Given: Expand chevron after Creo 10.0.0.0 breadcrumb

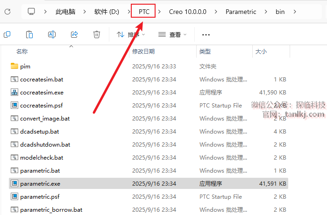Looking at the screenshot, I should (216, 12).
